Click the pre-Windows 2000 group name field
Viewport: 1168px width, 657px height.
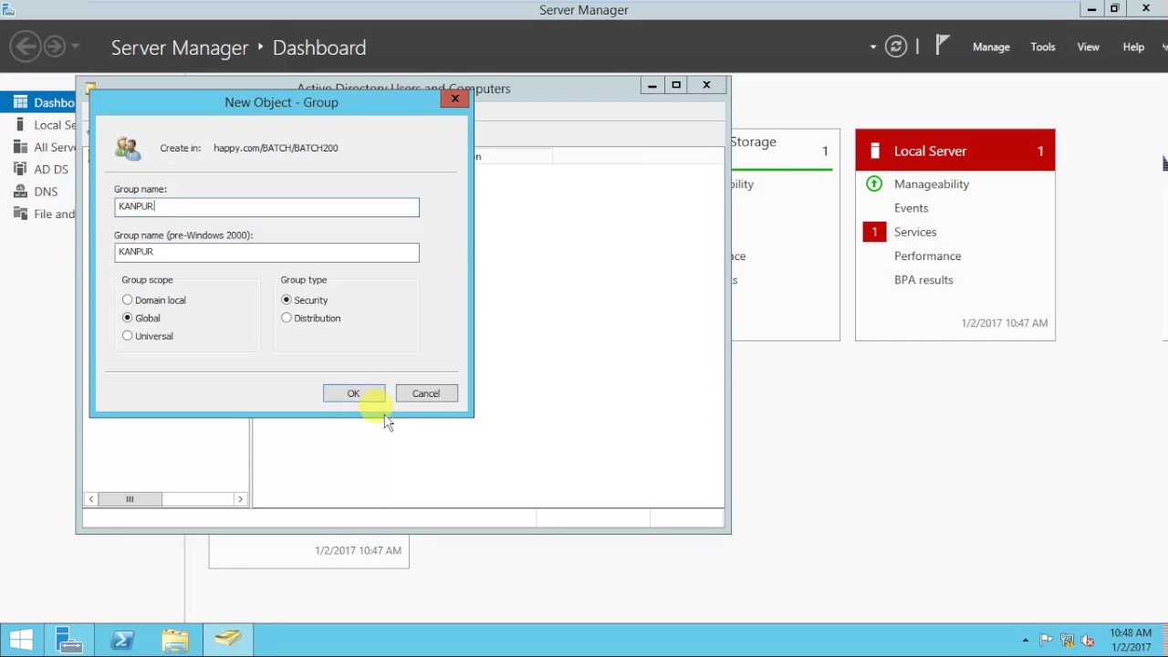[266, 252]
